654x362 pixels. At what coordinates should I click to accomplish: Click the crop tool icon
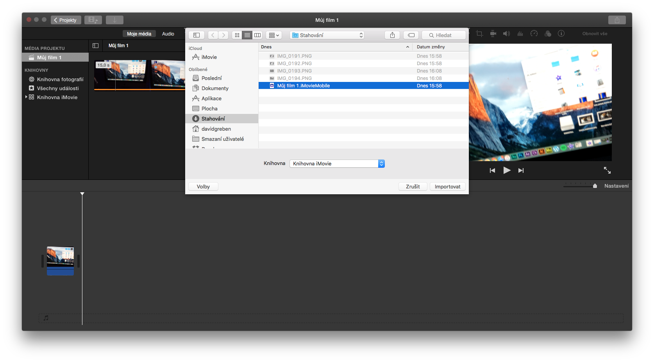coord(479,34)
